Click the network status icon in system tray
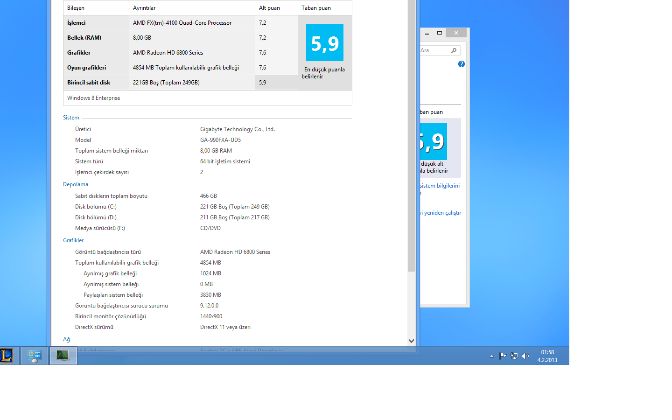The image size is (672, 420). (514, 356)
